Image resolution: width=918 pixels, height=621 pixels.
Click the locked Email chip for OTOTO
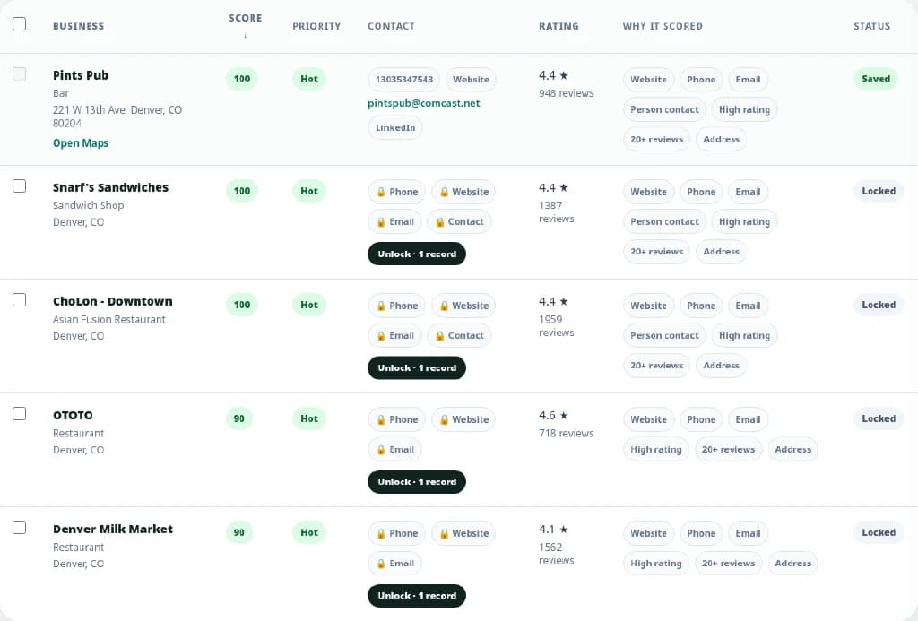point(394,450)
